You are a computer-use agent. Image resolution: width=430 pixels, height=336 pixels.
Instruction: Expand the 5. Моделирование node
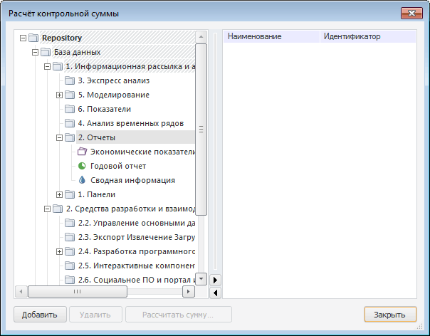59,95
